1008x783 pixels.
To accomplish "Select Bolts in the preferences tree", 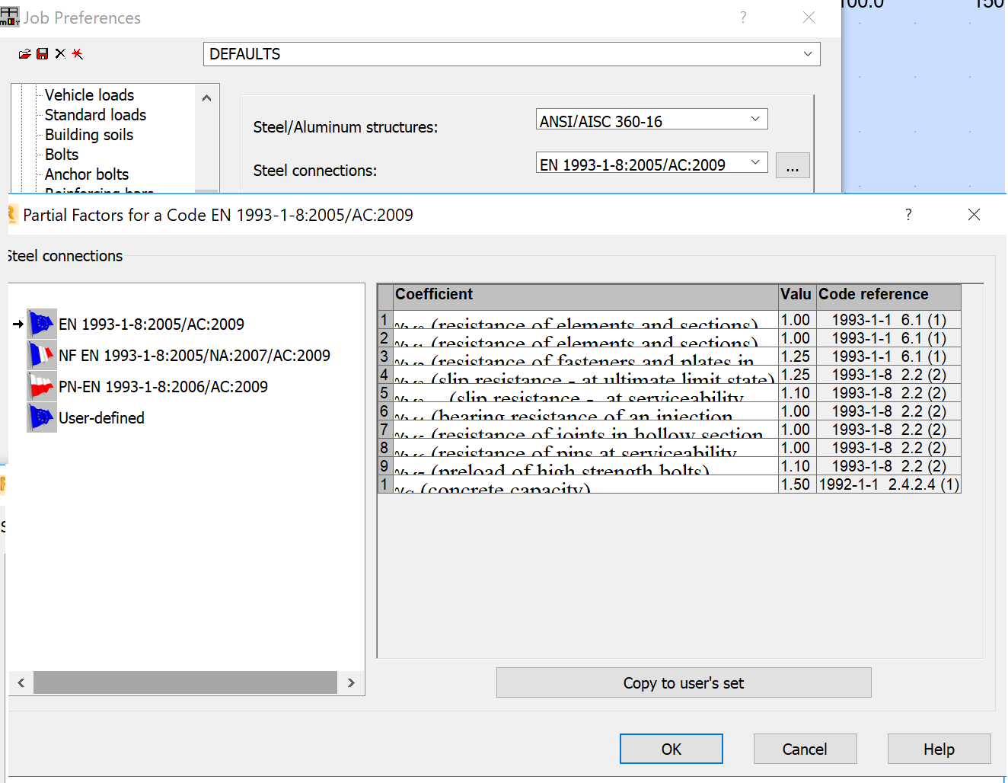I will [x=62, y=155].
